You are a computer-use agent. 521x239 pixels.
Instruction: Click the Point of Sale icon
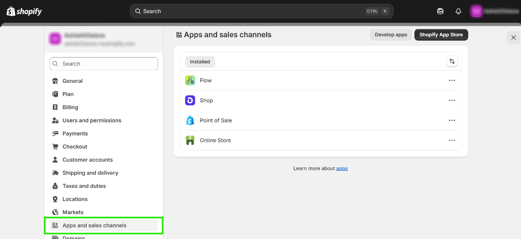tap(190, 120)
